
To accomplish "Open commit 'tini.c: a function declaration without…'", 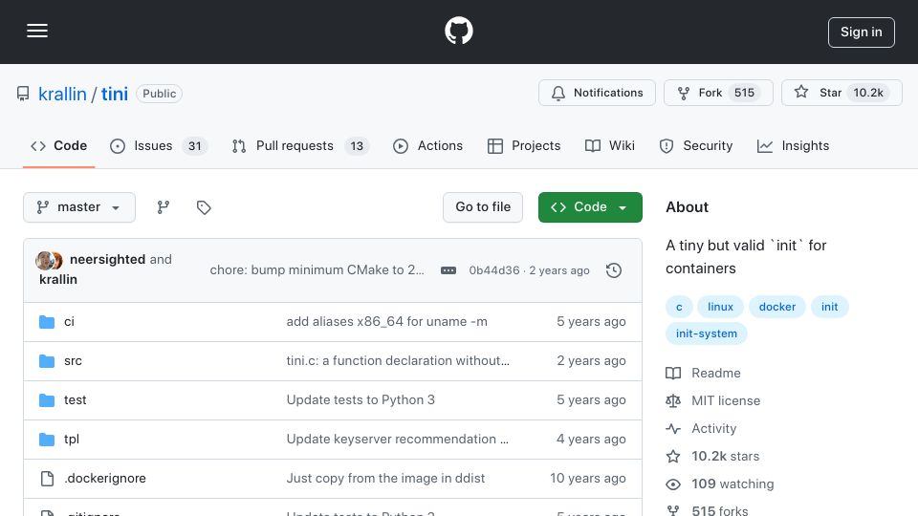I will (x=398, y=361).
